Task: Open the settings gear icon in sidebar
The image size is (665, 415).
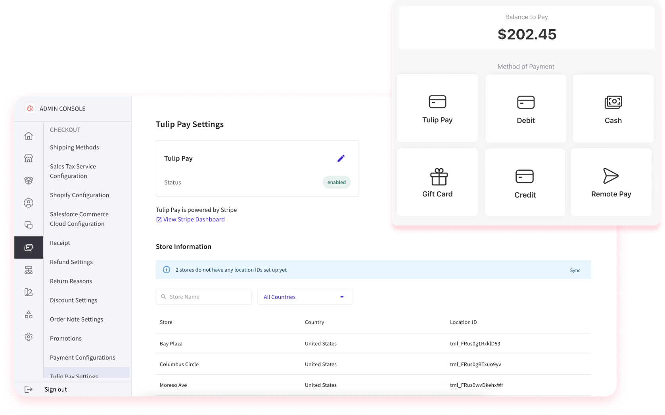Action: (29, 337)
